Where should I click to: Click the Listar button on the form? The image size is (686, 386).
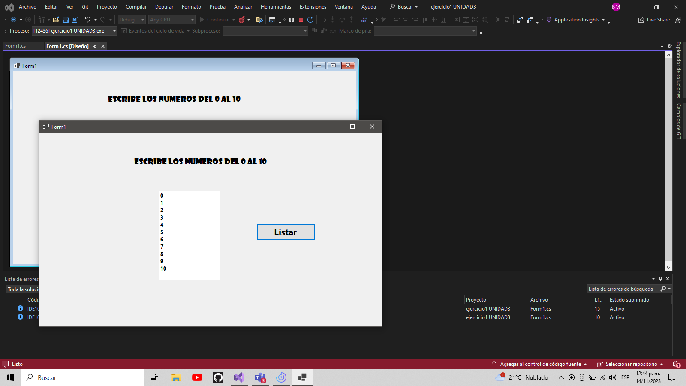[x=286, y=232]
